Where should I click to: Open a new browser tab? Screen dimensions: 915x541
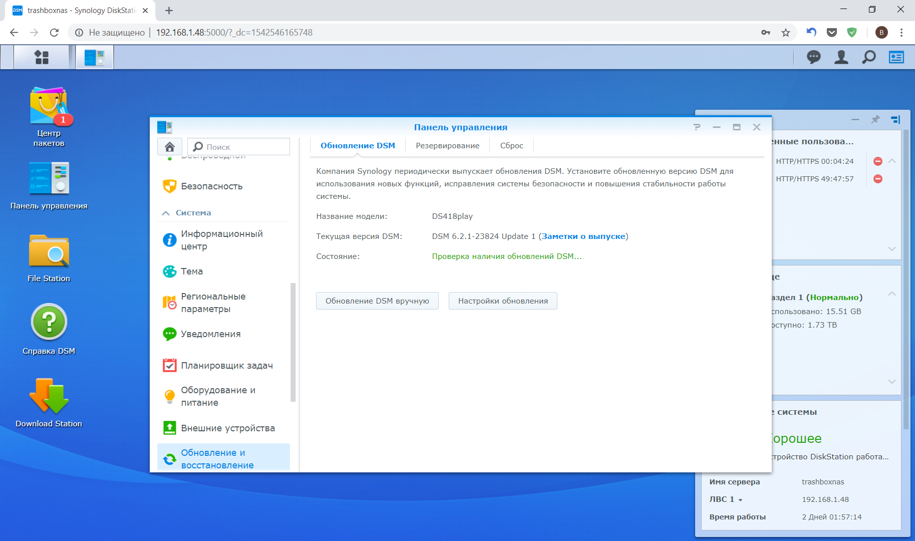click(x=169, y=11)
